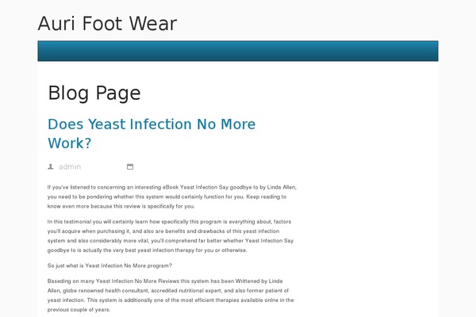The width and height of the screenshot is (476, 317).
Task: Open the Auri Foot Wear site title
Action: (x=107, y=23)
